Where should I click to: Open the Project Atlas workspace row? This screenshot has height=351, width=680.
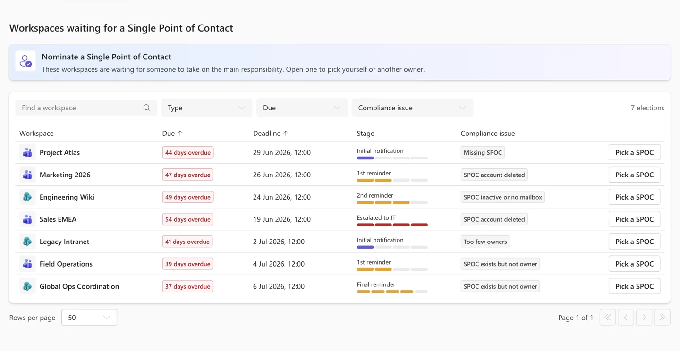coord(340,152)
